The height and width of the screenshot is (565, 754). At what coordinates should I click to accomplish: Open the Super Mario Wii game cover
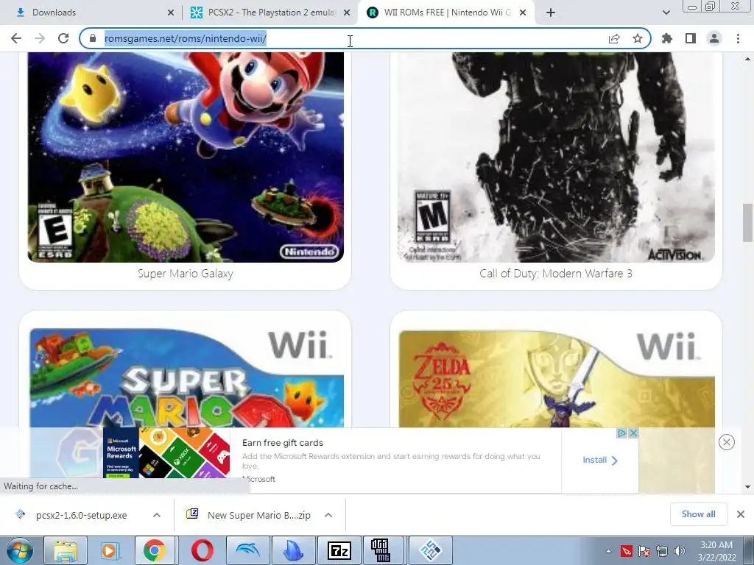click(186, 377)
